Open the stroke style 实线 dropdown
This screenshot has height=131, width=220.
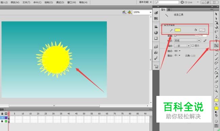pyautogui.click(x=187, y=41)
